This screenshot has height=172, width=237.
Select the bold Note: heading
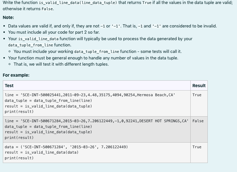(x=7, y=18)
